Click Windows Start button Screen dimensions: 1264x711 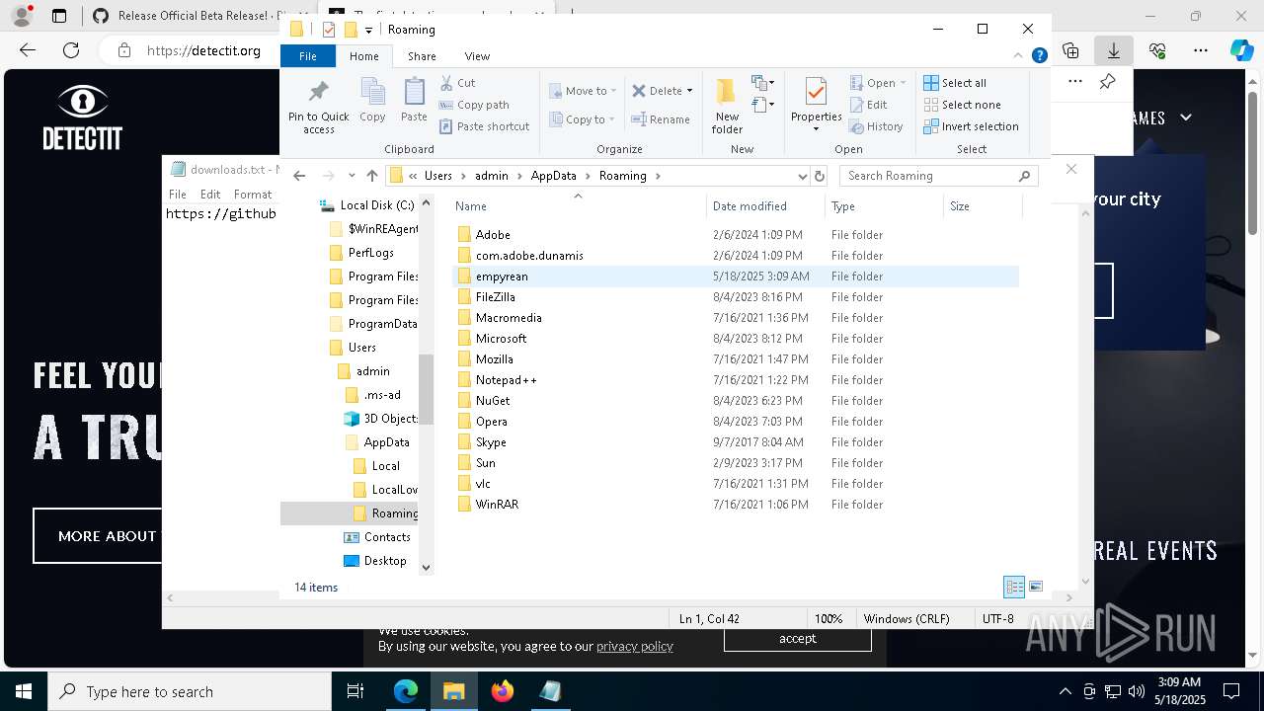click(x=24, y=691)
